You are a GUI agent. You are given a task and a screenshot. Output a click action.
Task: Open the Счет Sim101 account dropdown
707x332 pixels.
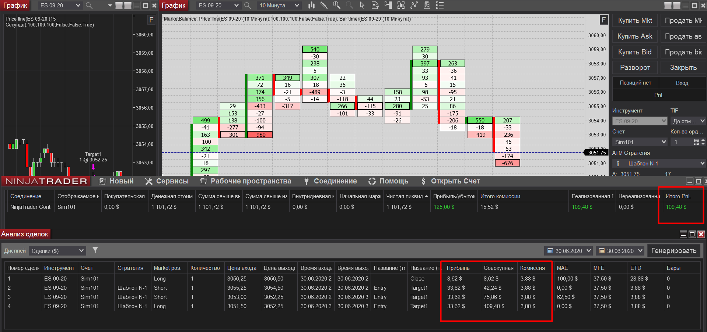(x=640, y=142)
